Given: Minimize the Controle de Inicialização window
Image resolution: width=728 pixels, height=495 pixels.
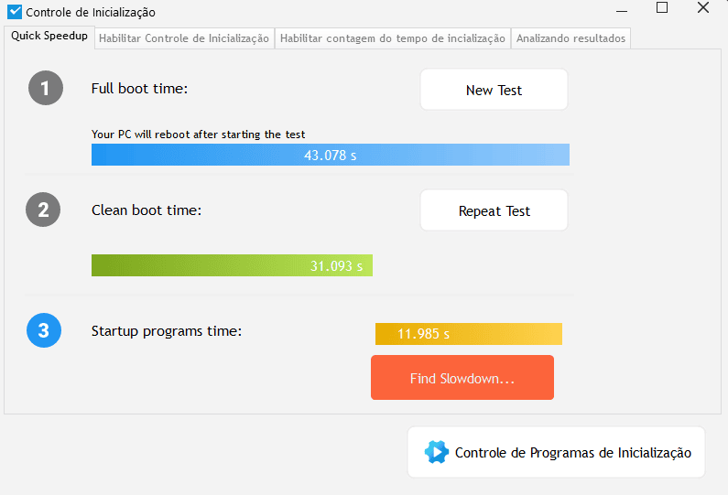Looking at the screenshot, I should point(622,10).
